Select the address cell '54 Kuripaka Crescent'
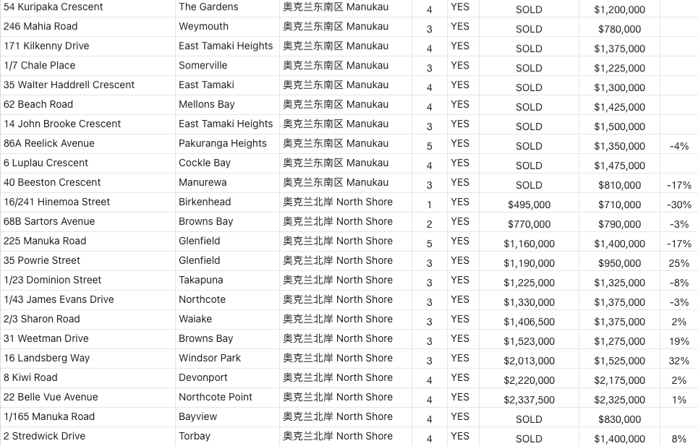The image size is (698, 446). (88, 7)
